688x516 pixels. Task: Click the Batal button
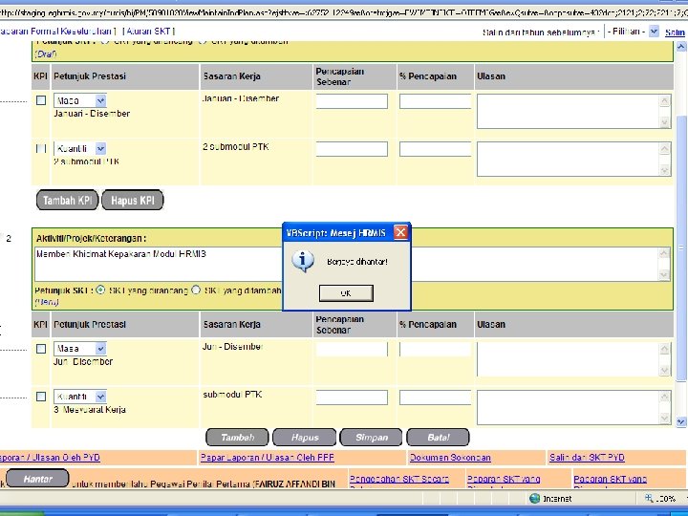[438, 438]
